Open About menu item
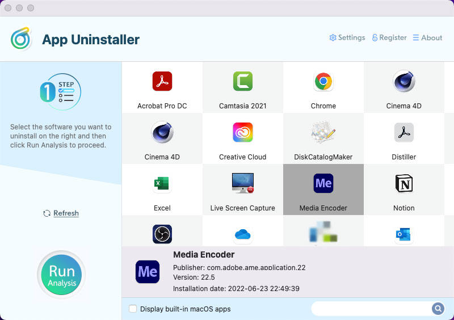This screenshot has width=454, height=320. click(427, 37)
